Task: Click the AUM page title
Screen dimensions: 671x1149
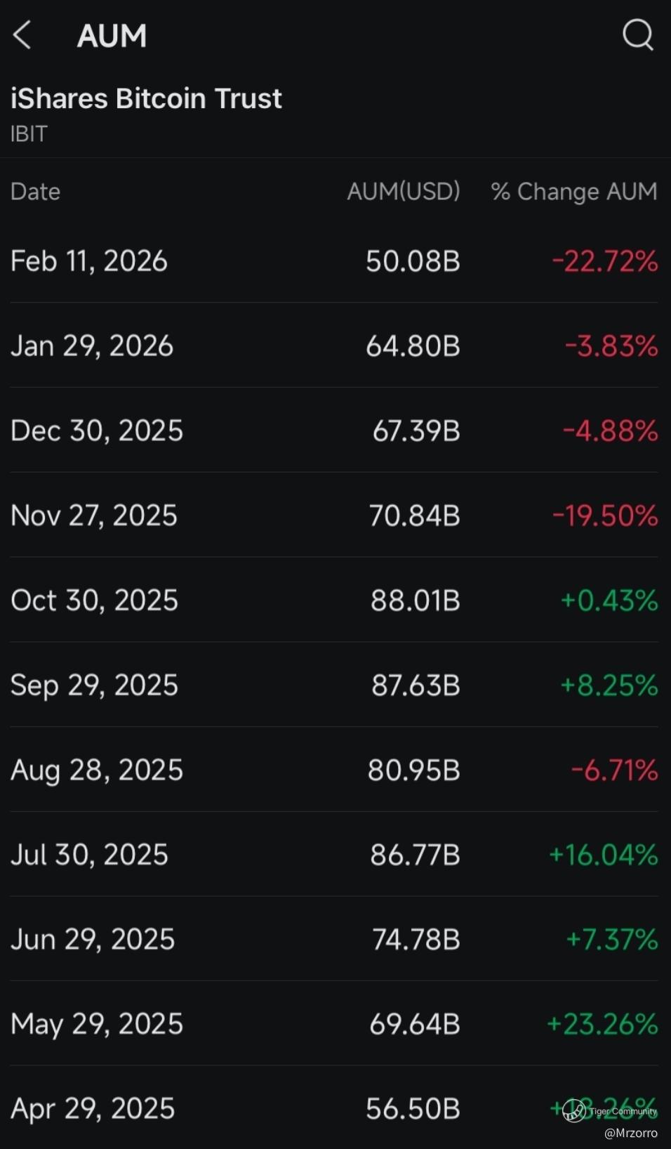Action: coord(112,36)
